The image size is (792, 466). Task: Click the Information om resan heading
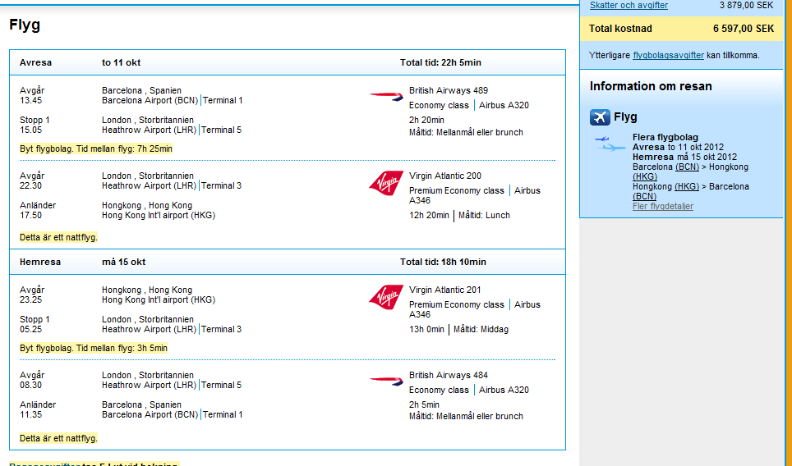click(x=651, y=86)
